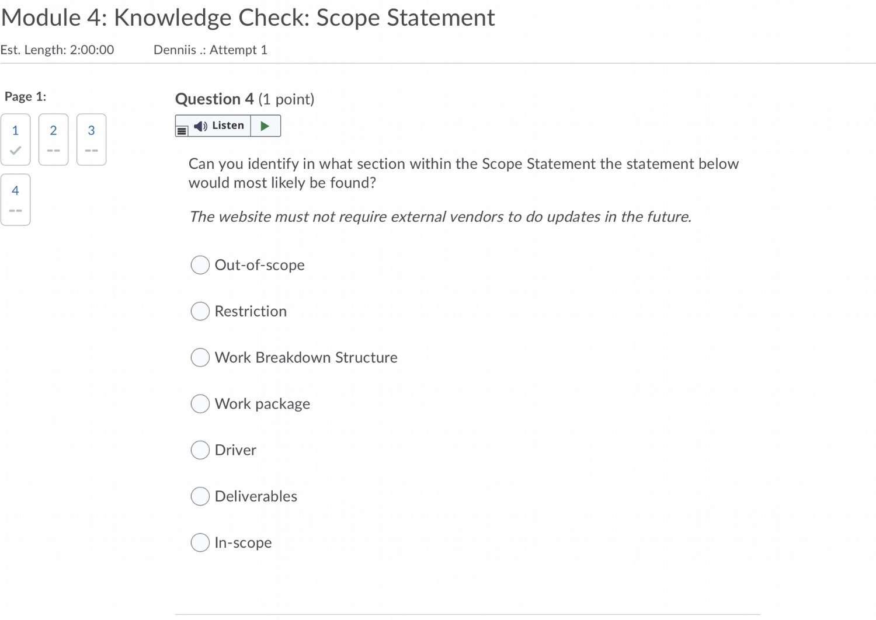
Task: Click the Listen button to play the question
Action: (x=228, y=125)
